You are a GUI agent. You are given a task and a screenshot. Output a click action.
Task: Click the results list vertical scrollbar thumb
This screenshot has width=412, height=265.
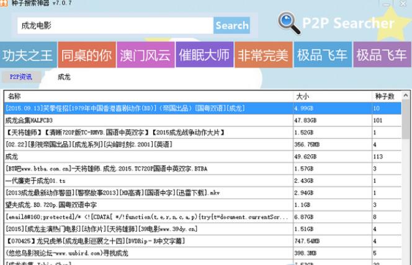[406, 119]
